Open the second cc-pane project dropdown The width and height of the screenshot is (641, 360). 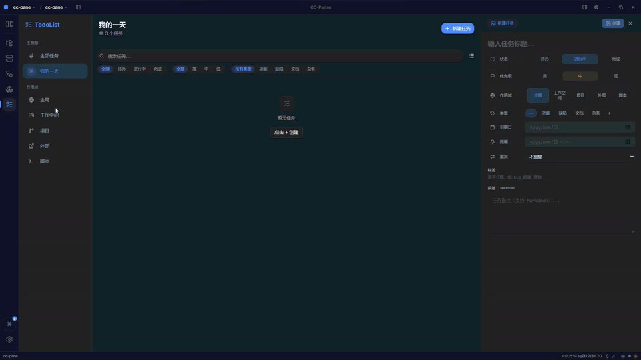pos(56,7)
